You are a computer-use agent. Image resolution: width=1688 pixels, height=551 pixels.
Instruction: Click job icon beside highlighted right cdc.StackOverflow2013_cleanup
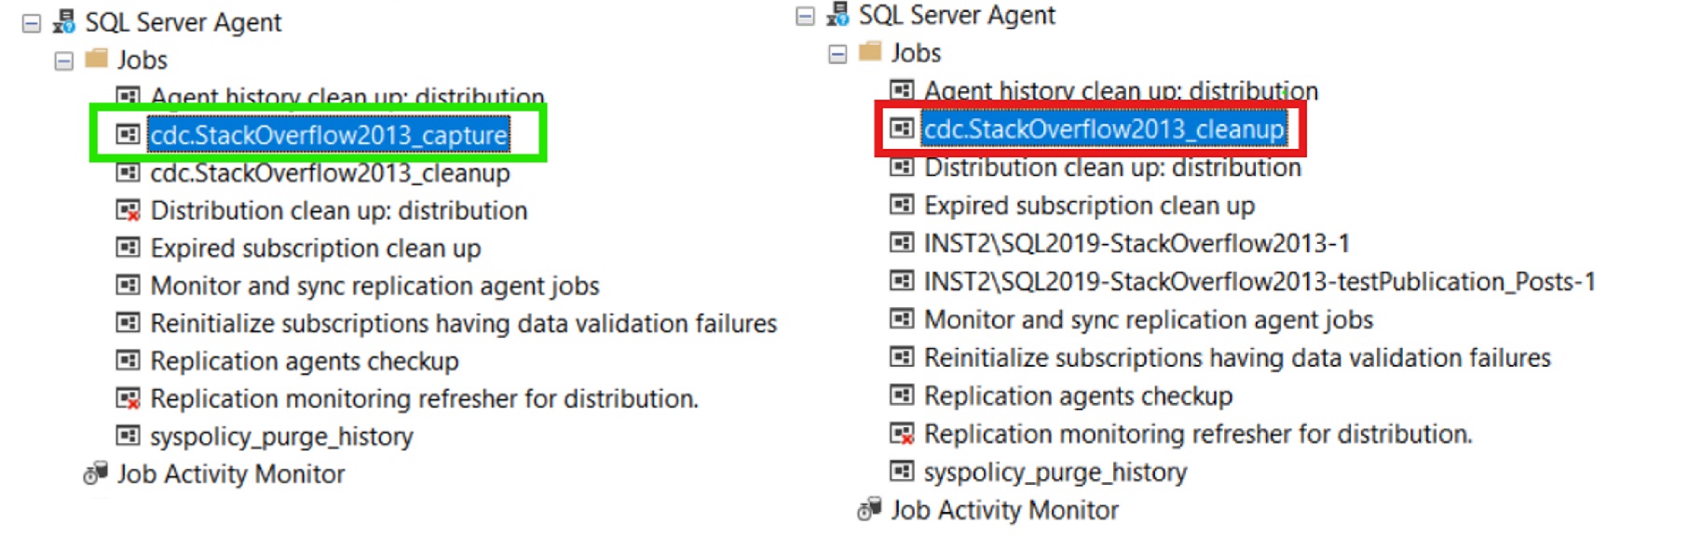pyautogui.click(x=902, y=128)
